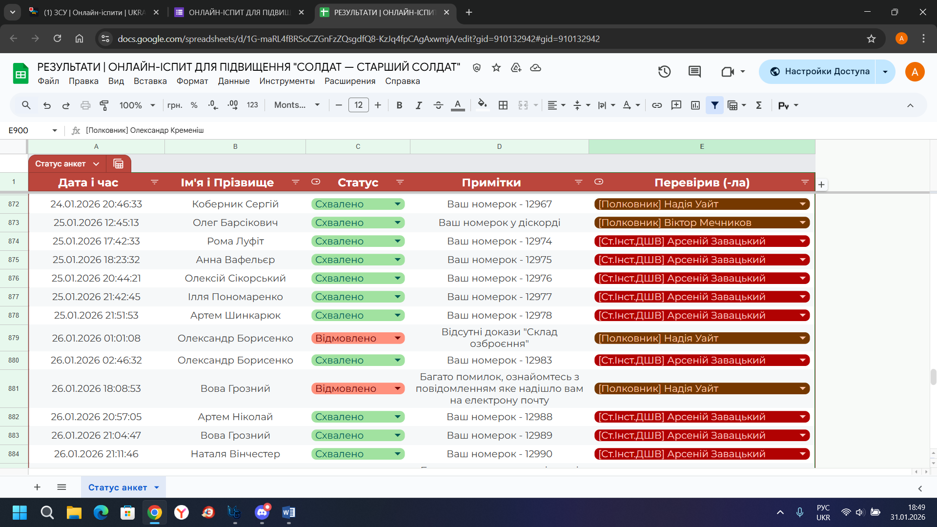Toggle bold formatting
This screenshot has width=937, height=527.
(x=399, y=105)
